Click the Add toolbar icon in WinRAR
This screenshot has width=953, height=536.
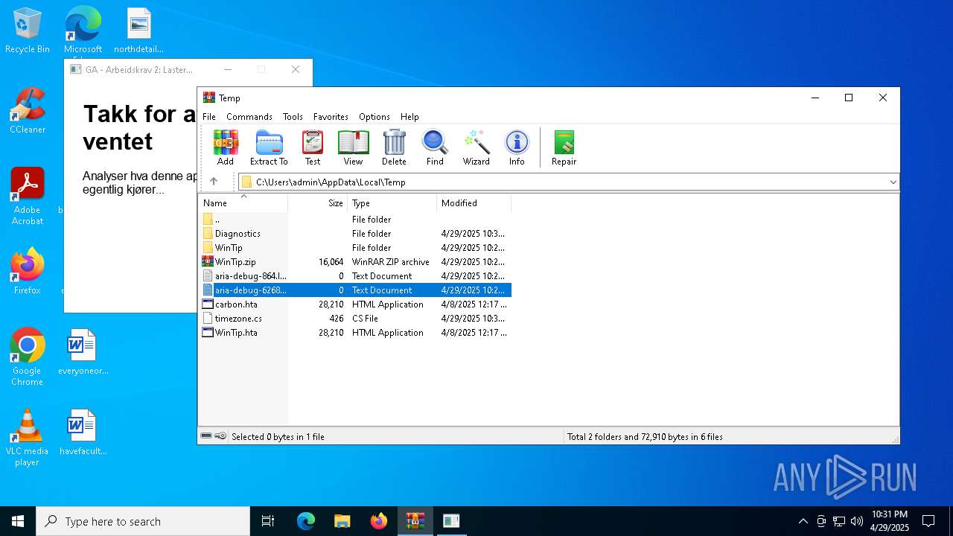[225, 147]
